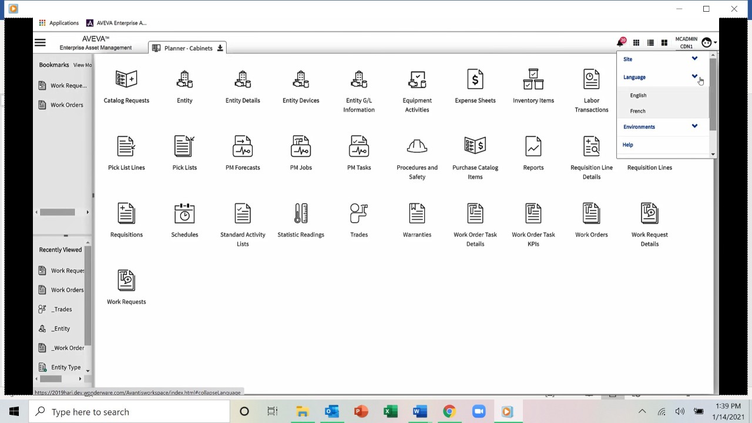The image size is (752, 423).
Task: Open Work Orders bookmark in sidebar
Action: 66,105
